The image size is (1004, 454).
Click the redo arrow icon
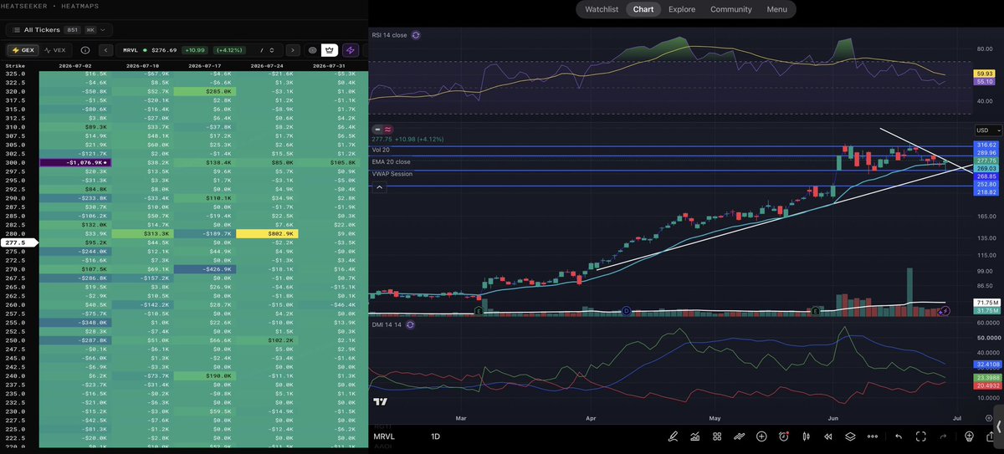[943, 436]
